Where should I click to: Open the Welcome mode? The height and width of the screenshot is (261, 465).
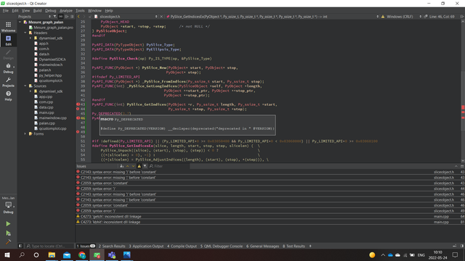click(x=8, y=27)
